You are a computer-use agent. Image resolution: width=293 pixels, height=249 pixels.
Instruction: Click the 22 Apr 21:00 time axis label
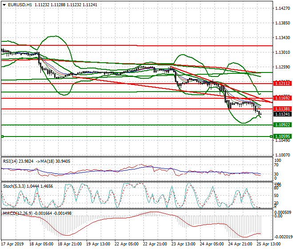155,244
